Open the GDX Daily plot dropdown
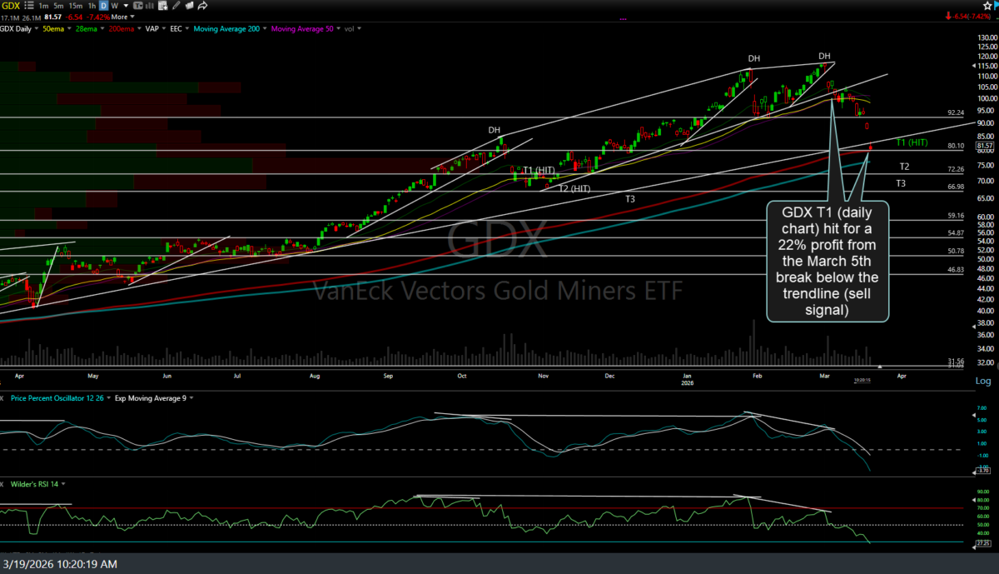This screenshot has height=574, width=999. 36,28
